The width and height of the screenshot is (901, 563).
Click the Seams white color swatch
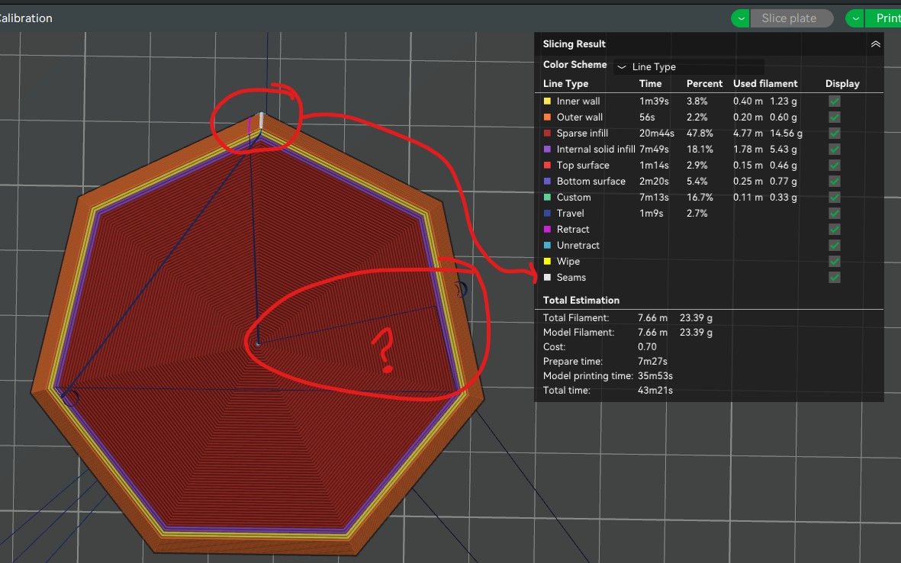click(547, 278)
